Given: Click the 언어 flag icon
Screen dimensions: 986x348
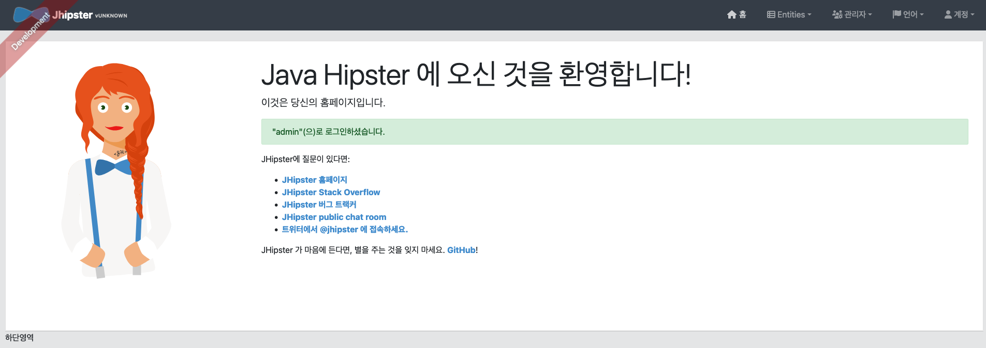Looking at the screenshot, I should [x=897, y=14].
